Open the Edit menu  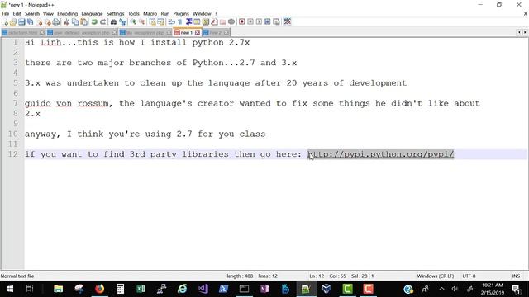(17, 14)
